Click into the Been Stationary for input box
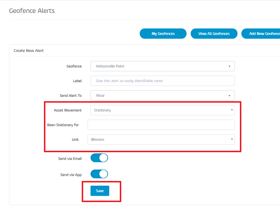The height and width of the screenshot is (210, 280). (161, 125)
